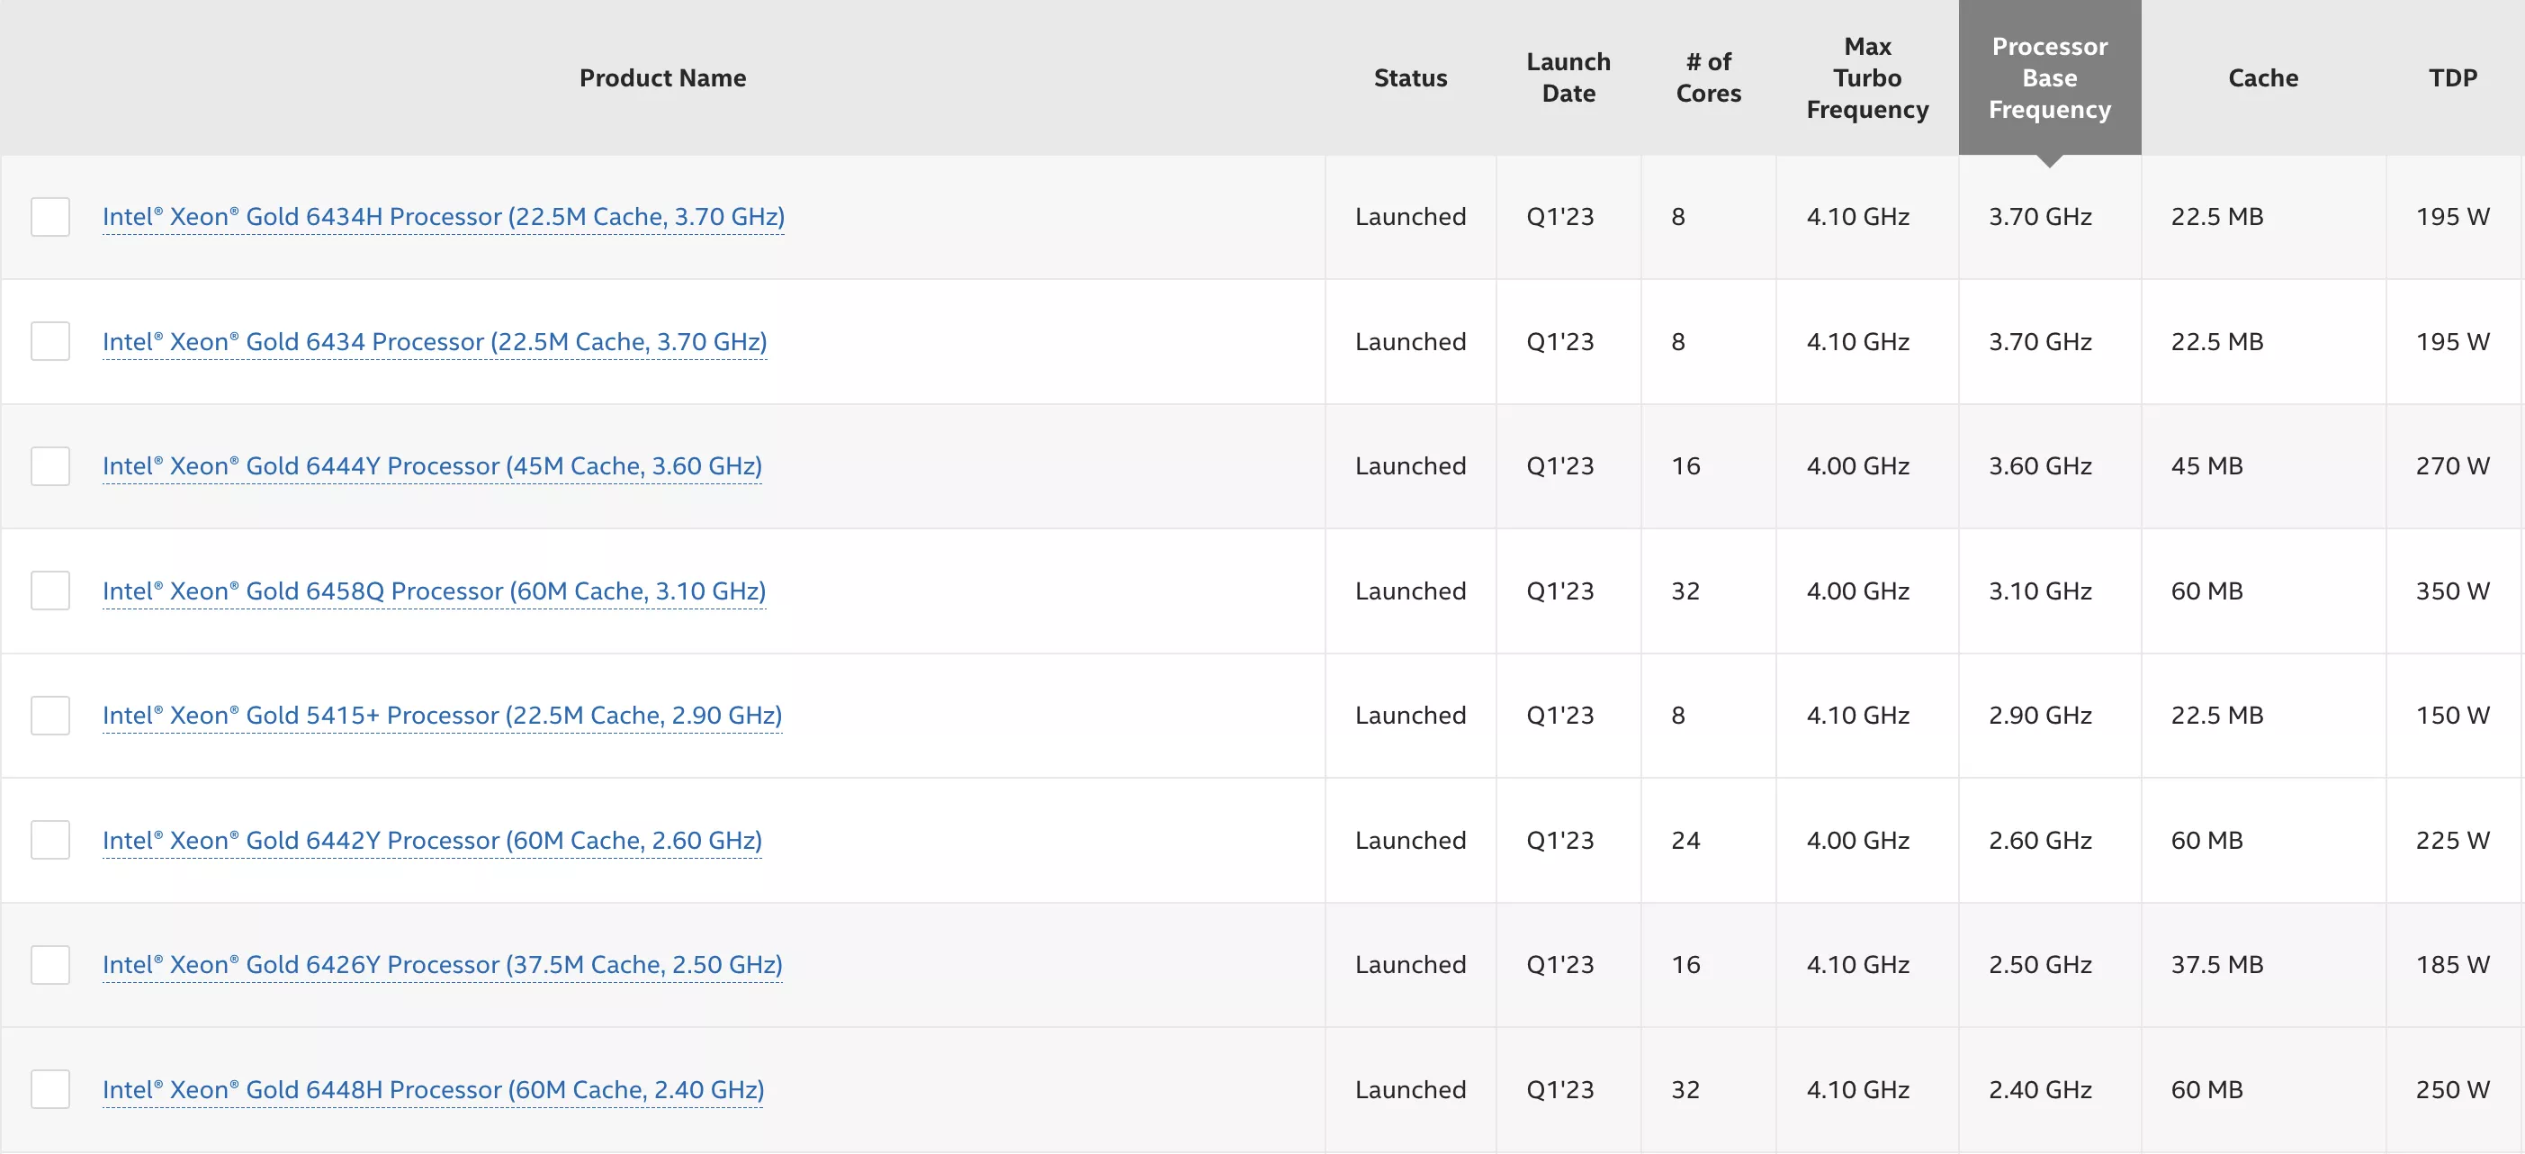Check the Xeon Gold 5415+ checkbox

coord(50,716)
